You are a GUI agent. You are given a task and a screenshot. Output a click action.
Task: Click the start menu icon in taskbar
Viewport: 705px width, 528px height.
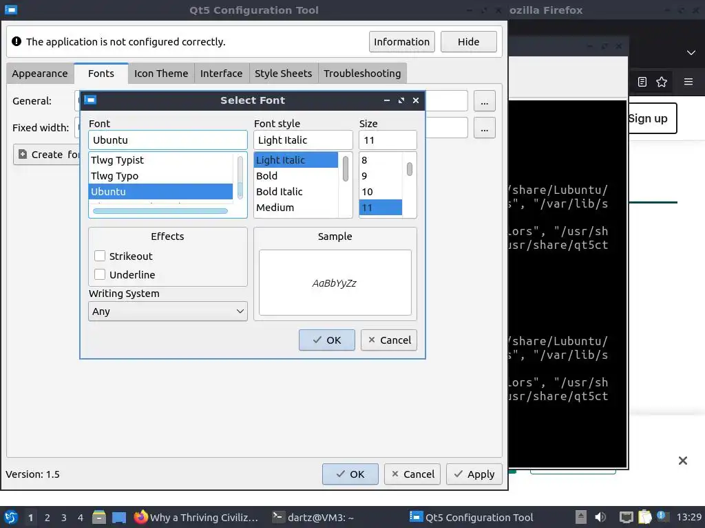[x=11, y=517]
